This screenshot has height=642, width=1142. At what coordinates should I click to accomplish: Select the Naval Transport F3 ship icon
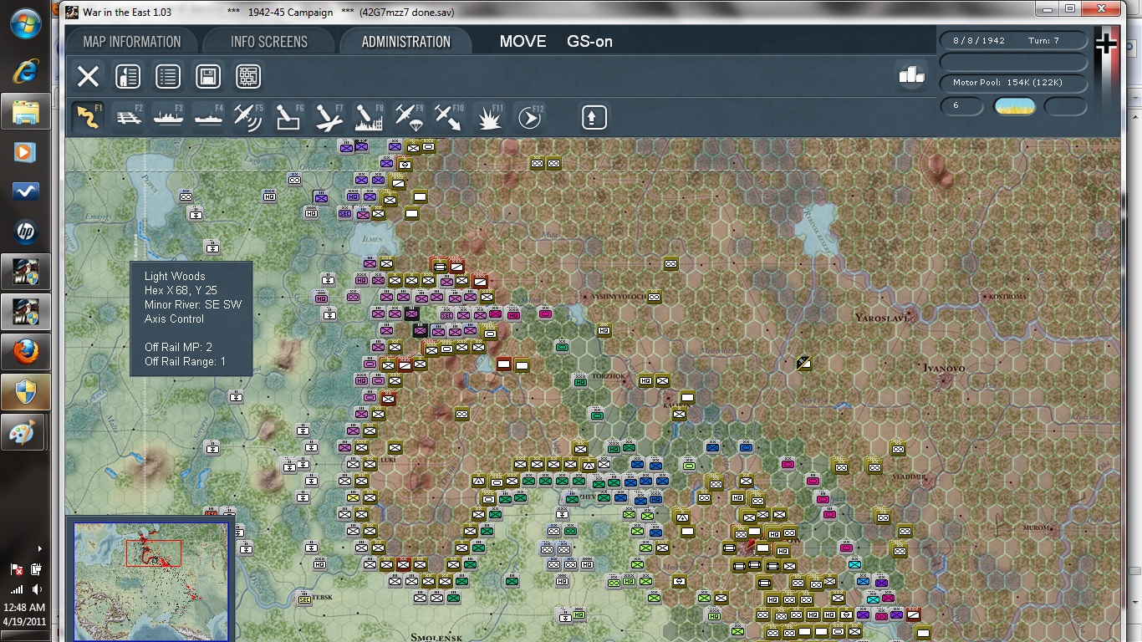(x=168, y=118)
